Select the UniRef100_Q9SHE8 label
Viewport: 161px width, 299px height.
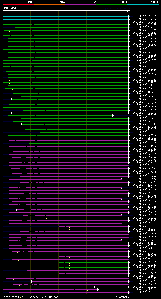point(144,77)
